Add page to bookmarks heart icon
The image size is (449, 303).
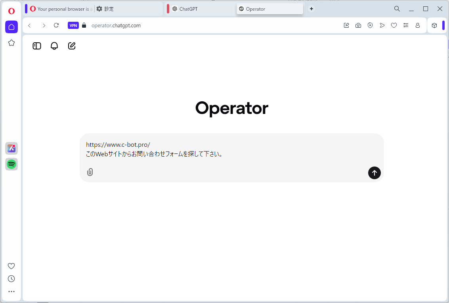[x=394, y=25]
